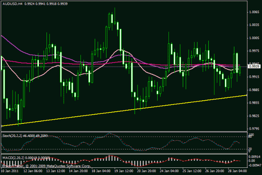The height and width of the screenshot is (175, 262).
Task: Click the 1.0005 price scale label
Action: point(254,38)
